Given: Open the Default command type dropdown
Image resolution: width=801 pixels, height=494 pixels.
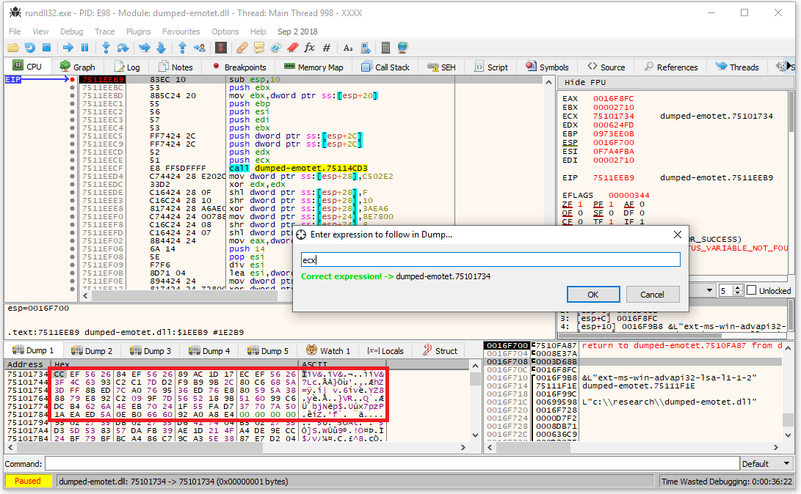Looking at the screenshot, I should pos(765,463).
